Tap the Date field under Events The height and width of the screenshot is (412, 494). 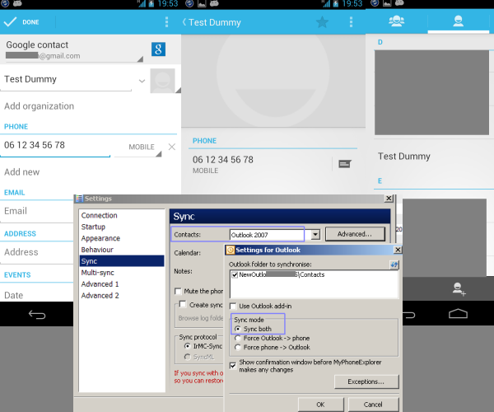36,295
